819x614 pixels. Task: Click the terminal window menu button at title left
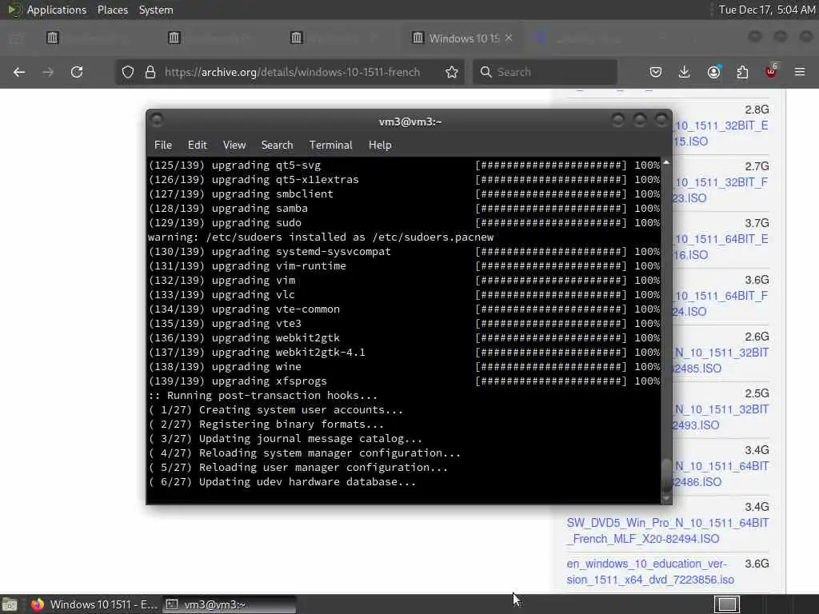click(157, 121)
